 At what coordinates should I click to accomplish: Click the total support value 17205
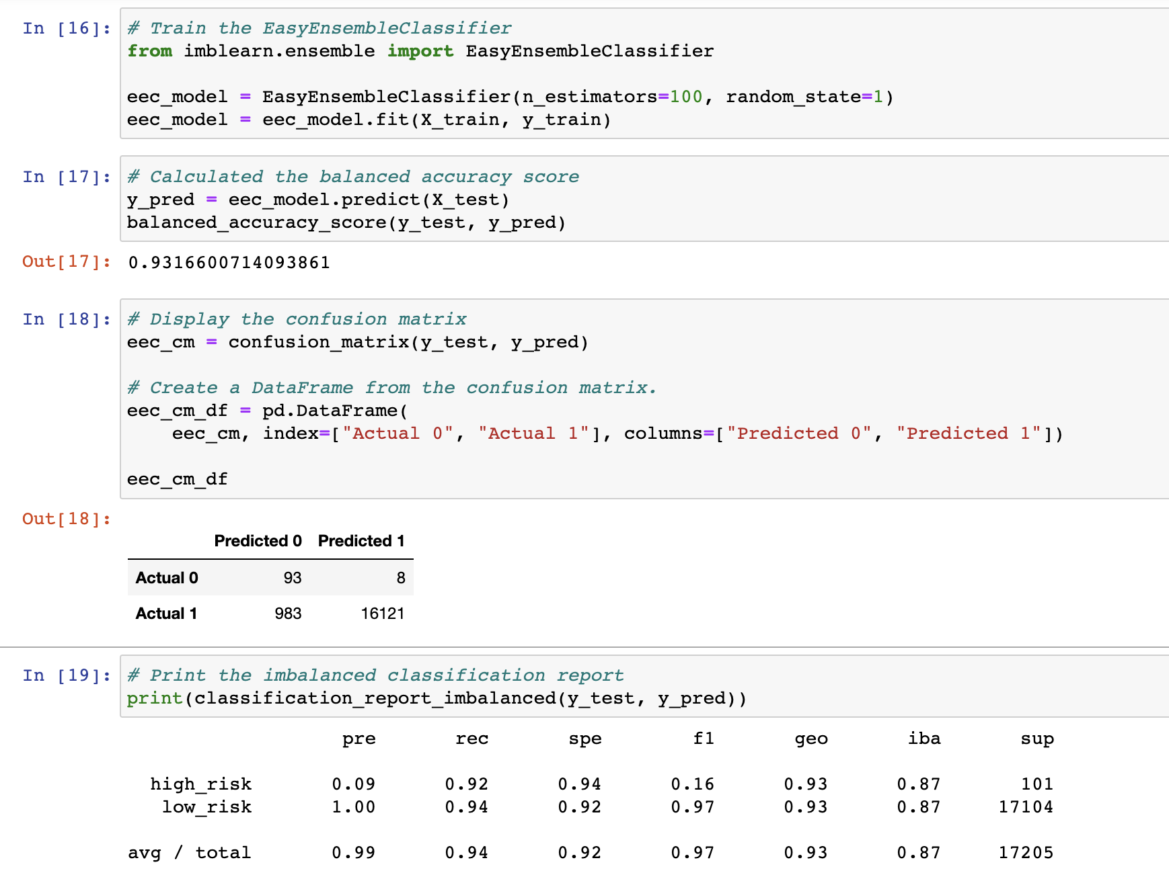[x=1026, y=853]
